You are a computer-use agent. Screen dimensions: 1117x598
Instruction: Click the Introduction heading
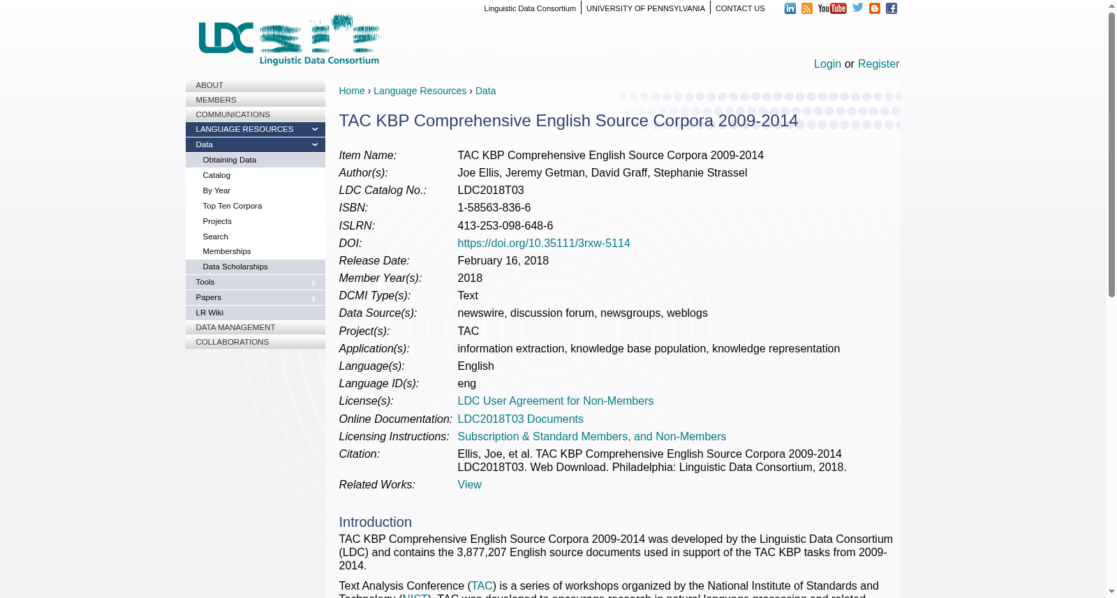click(376, 522)
